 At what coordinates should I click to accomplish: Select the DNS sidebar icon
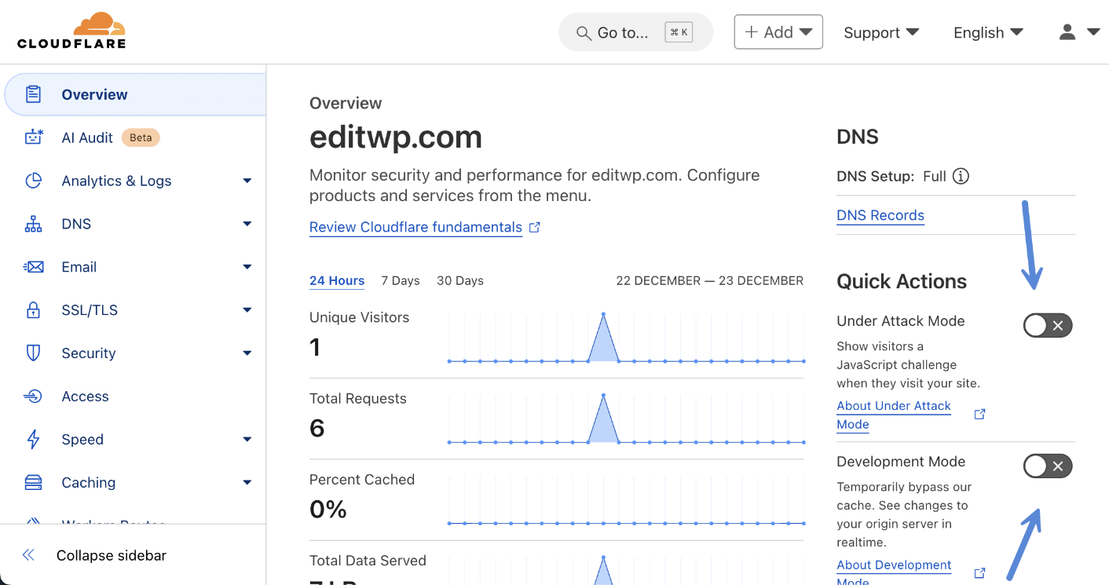pos(33,224)
